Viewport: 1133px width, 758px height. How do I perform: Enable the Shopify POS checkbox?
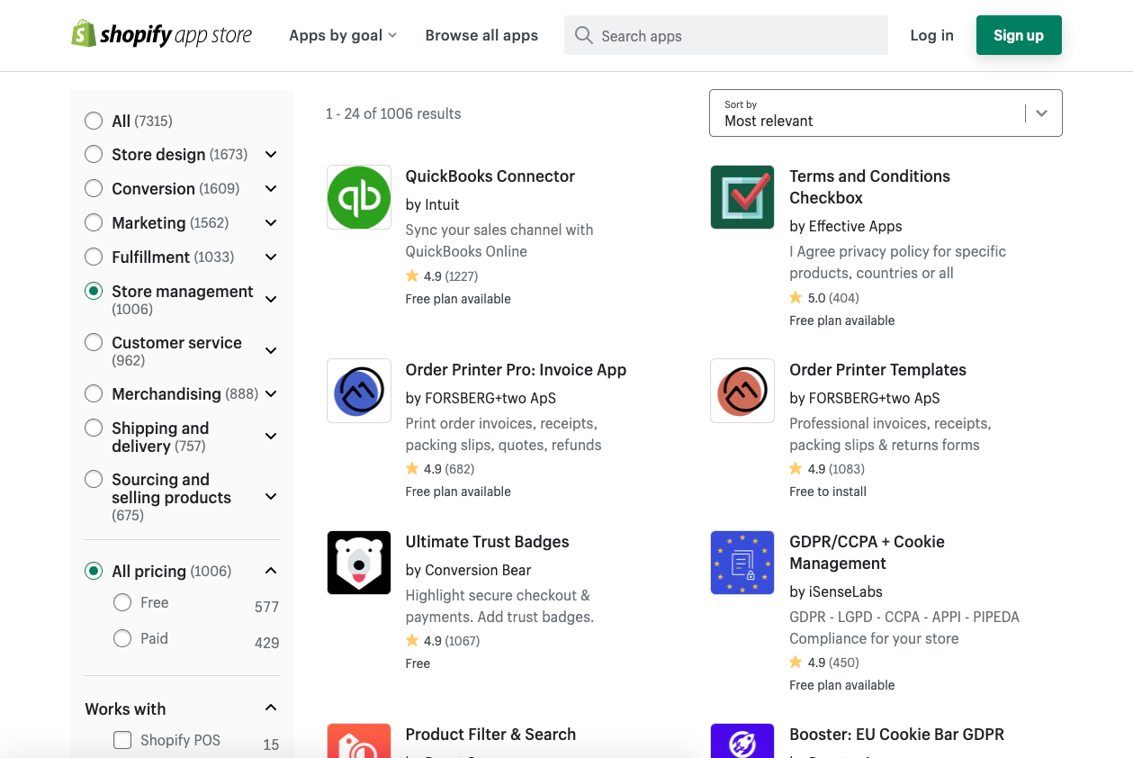pyautogui.click(x=122, y=740)
